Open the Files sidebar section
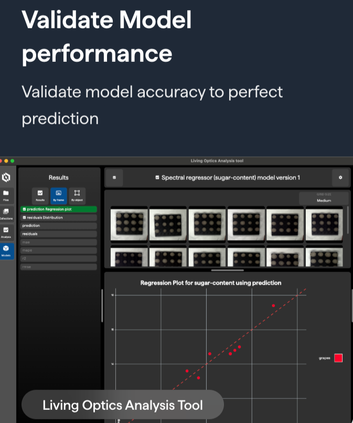This screenshot has width=353, height=423. pyautogui.click(x=6, y=195)
